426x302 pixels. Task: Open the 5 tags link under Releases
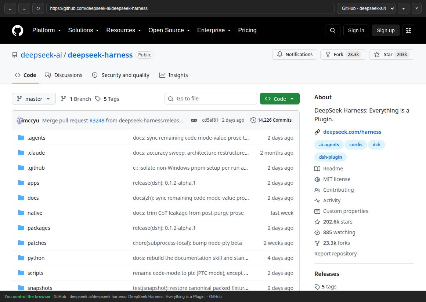[325, 287]
